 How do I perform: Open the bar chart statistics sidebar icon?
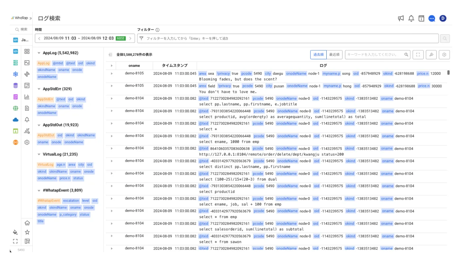pyautogui.click(x=27, y=97)
